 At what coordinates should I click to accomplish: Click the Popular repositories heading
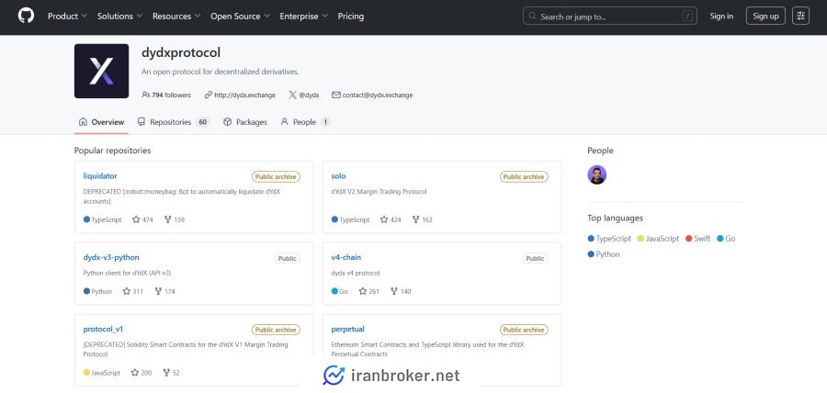tap(112, 151)
